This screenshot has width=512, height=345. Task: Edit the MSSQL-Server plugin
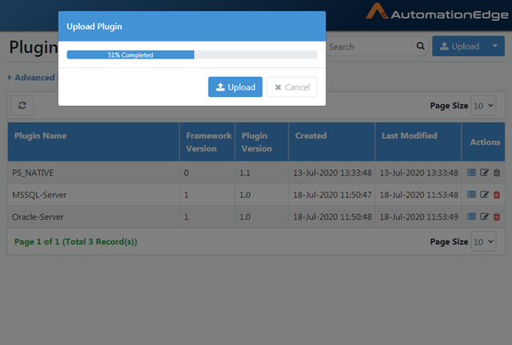click(x=484, y=195)
